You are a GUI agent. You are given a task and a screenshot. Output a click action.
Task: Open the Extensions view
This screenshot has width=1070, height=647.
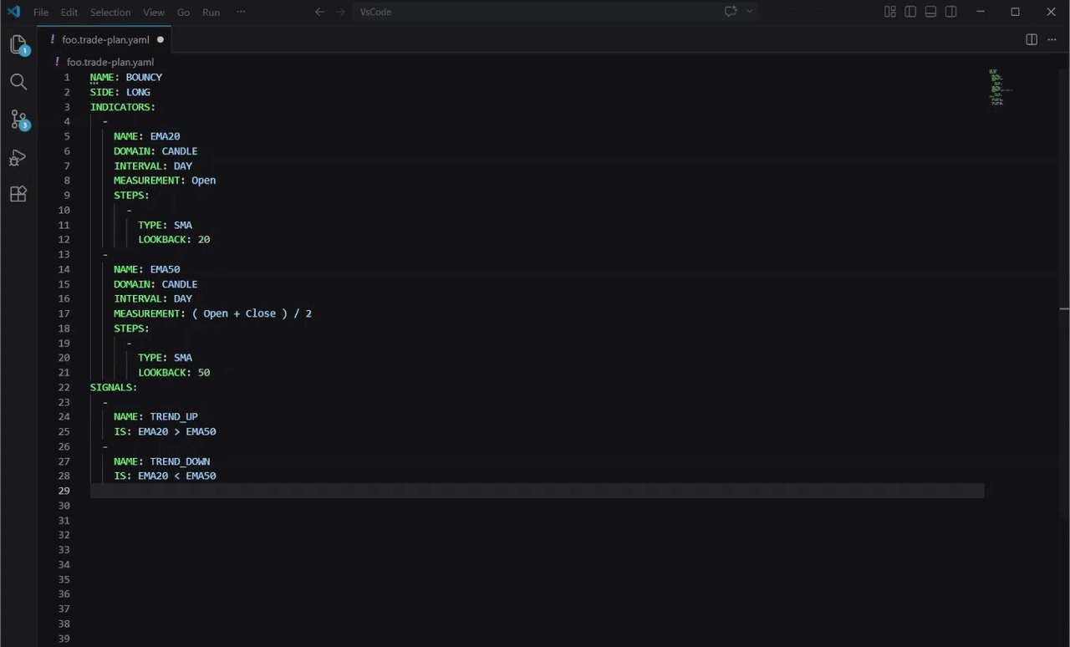pos(18,194)
